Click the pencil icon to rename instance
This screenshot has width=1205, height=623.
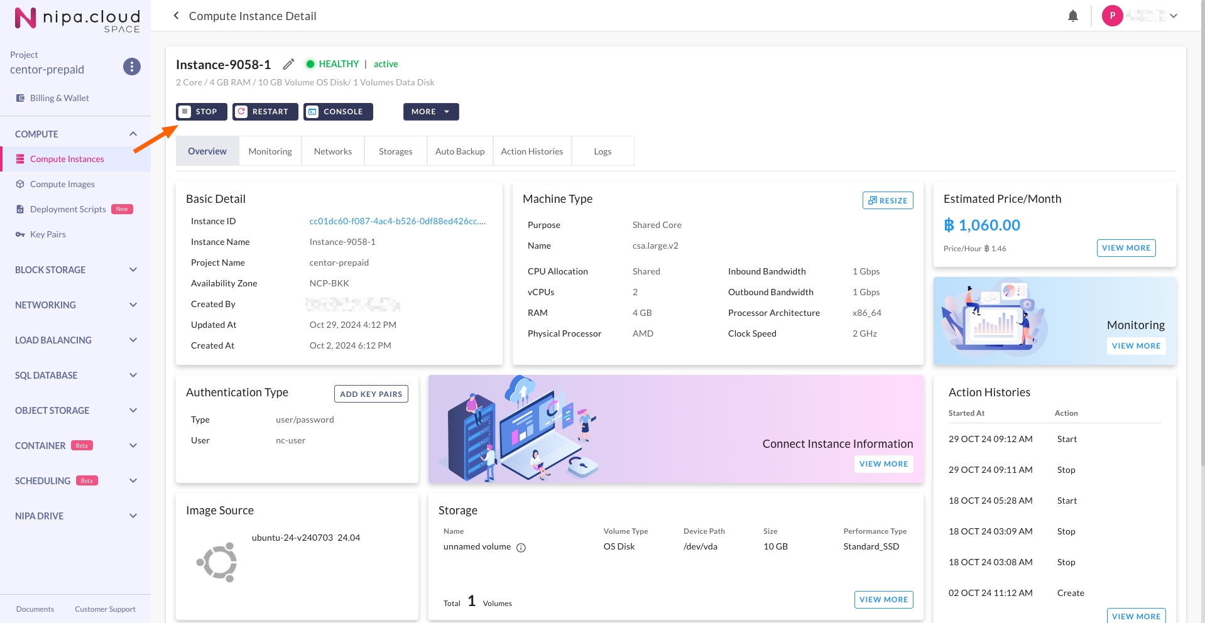point(288,64)
